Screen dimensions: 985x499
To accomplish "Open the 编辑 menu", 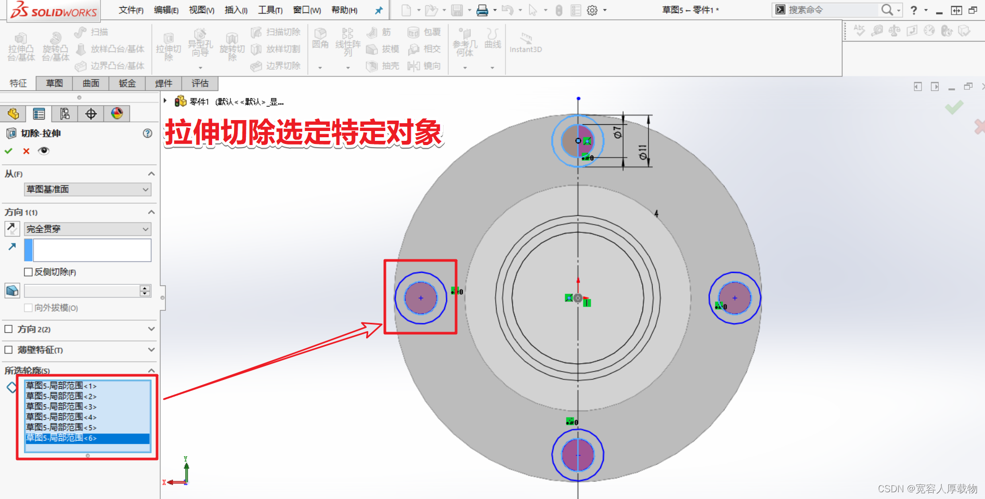I will [x=166, y=10].
